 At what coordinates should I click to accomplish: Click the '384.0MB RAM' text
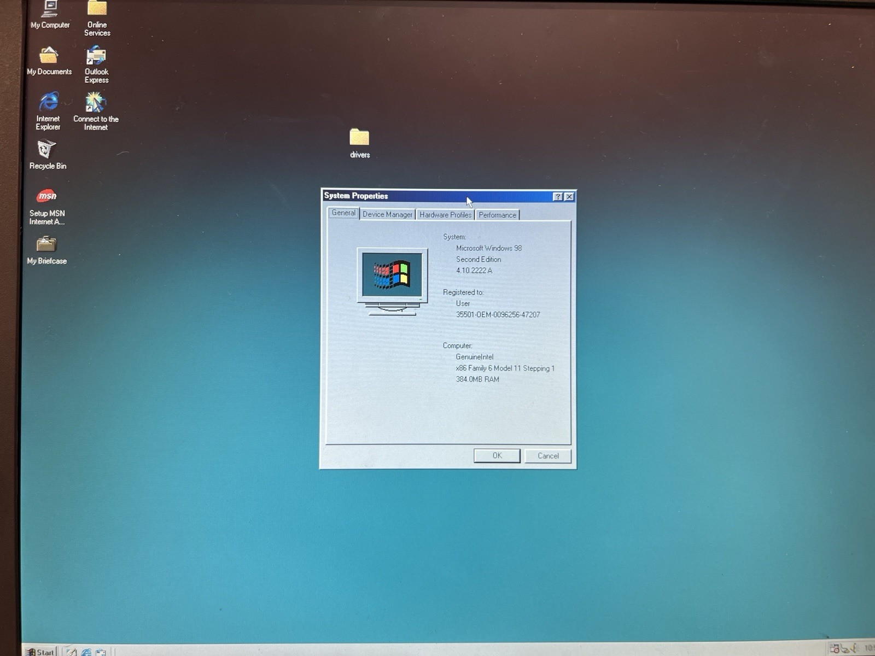click(477, 379)
